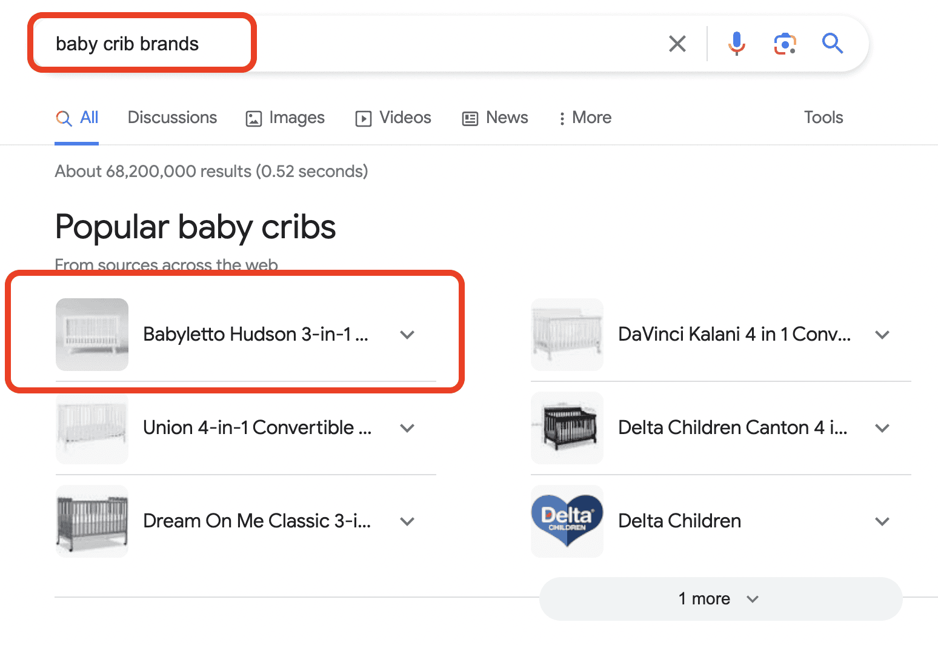Expand the Union 4-in-1 Convertible listing
Screen dimensions: 938x645
click(x=407, y=427)
